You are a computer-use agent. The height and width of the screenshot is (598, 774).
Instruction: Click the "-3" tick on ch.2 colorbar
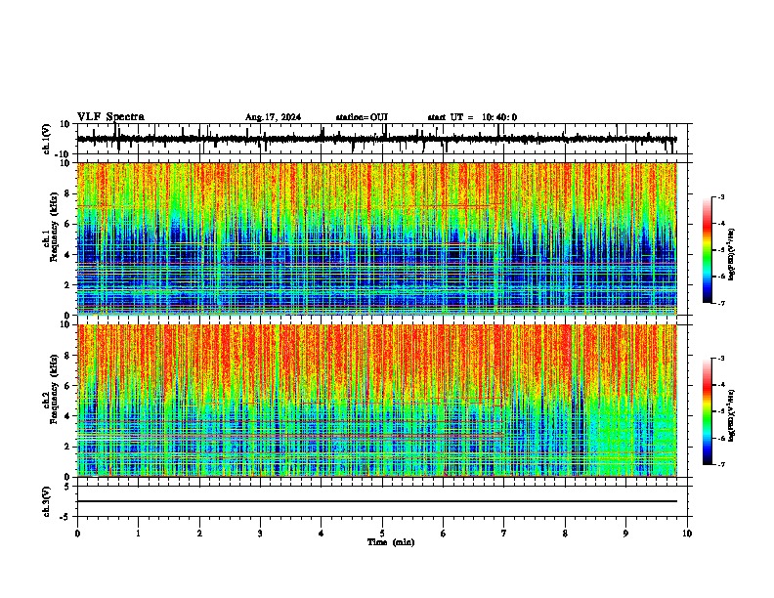721,359
